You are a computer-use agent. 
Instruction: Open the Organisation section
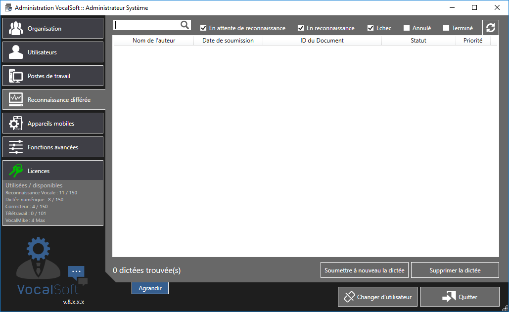coord(53,28)
